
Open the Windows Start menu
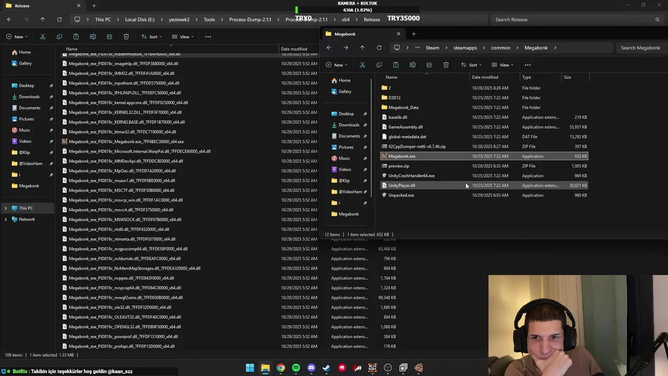click(250, 368)
